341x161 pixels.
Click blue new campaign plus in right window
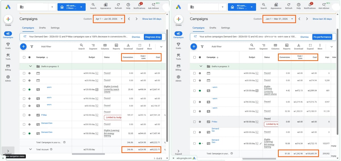[x=194, y=47]
